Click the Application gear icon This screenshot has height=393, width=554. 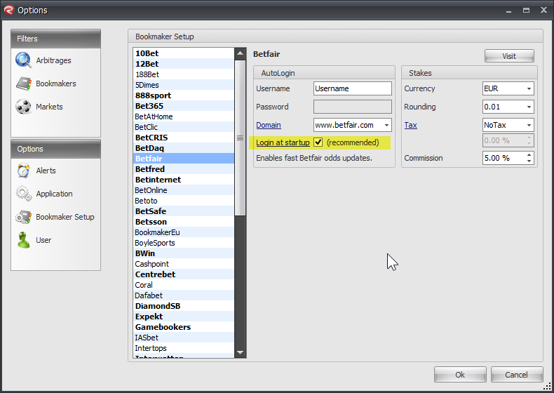tap(23, 194)
